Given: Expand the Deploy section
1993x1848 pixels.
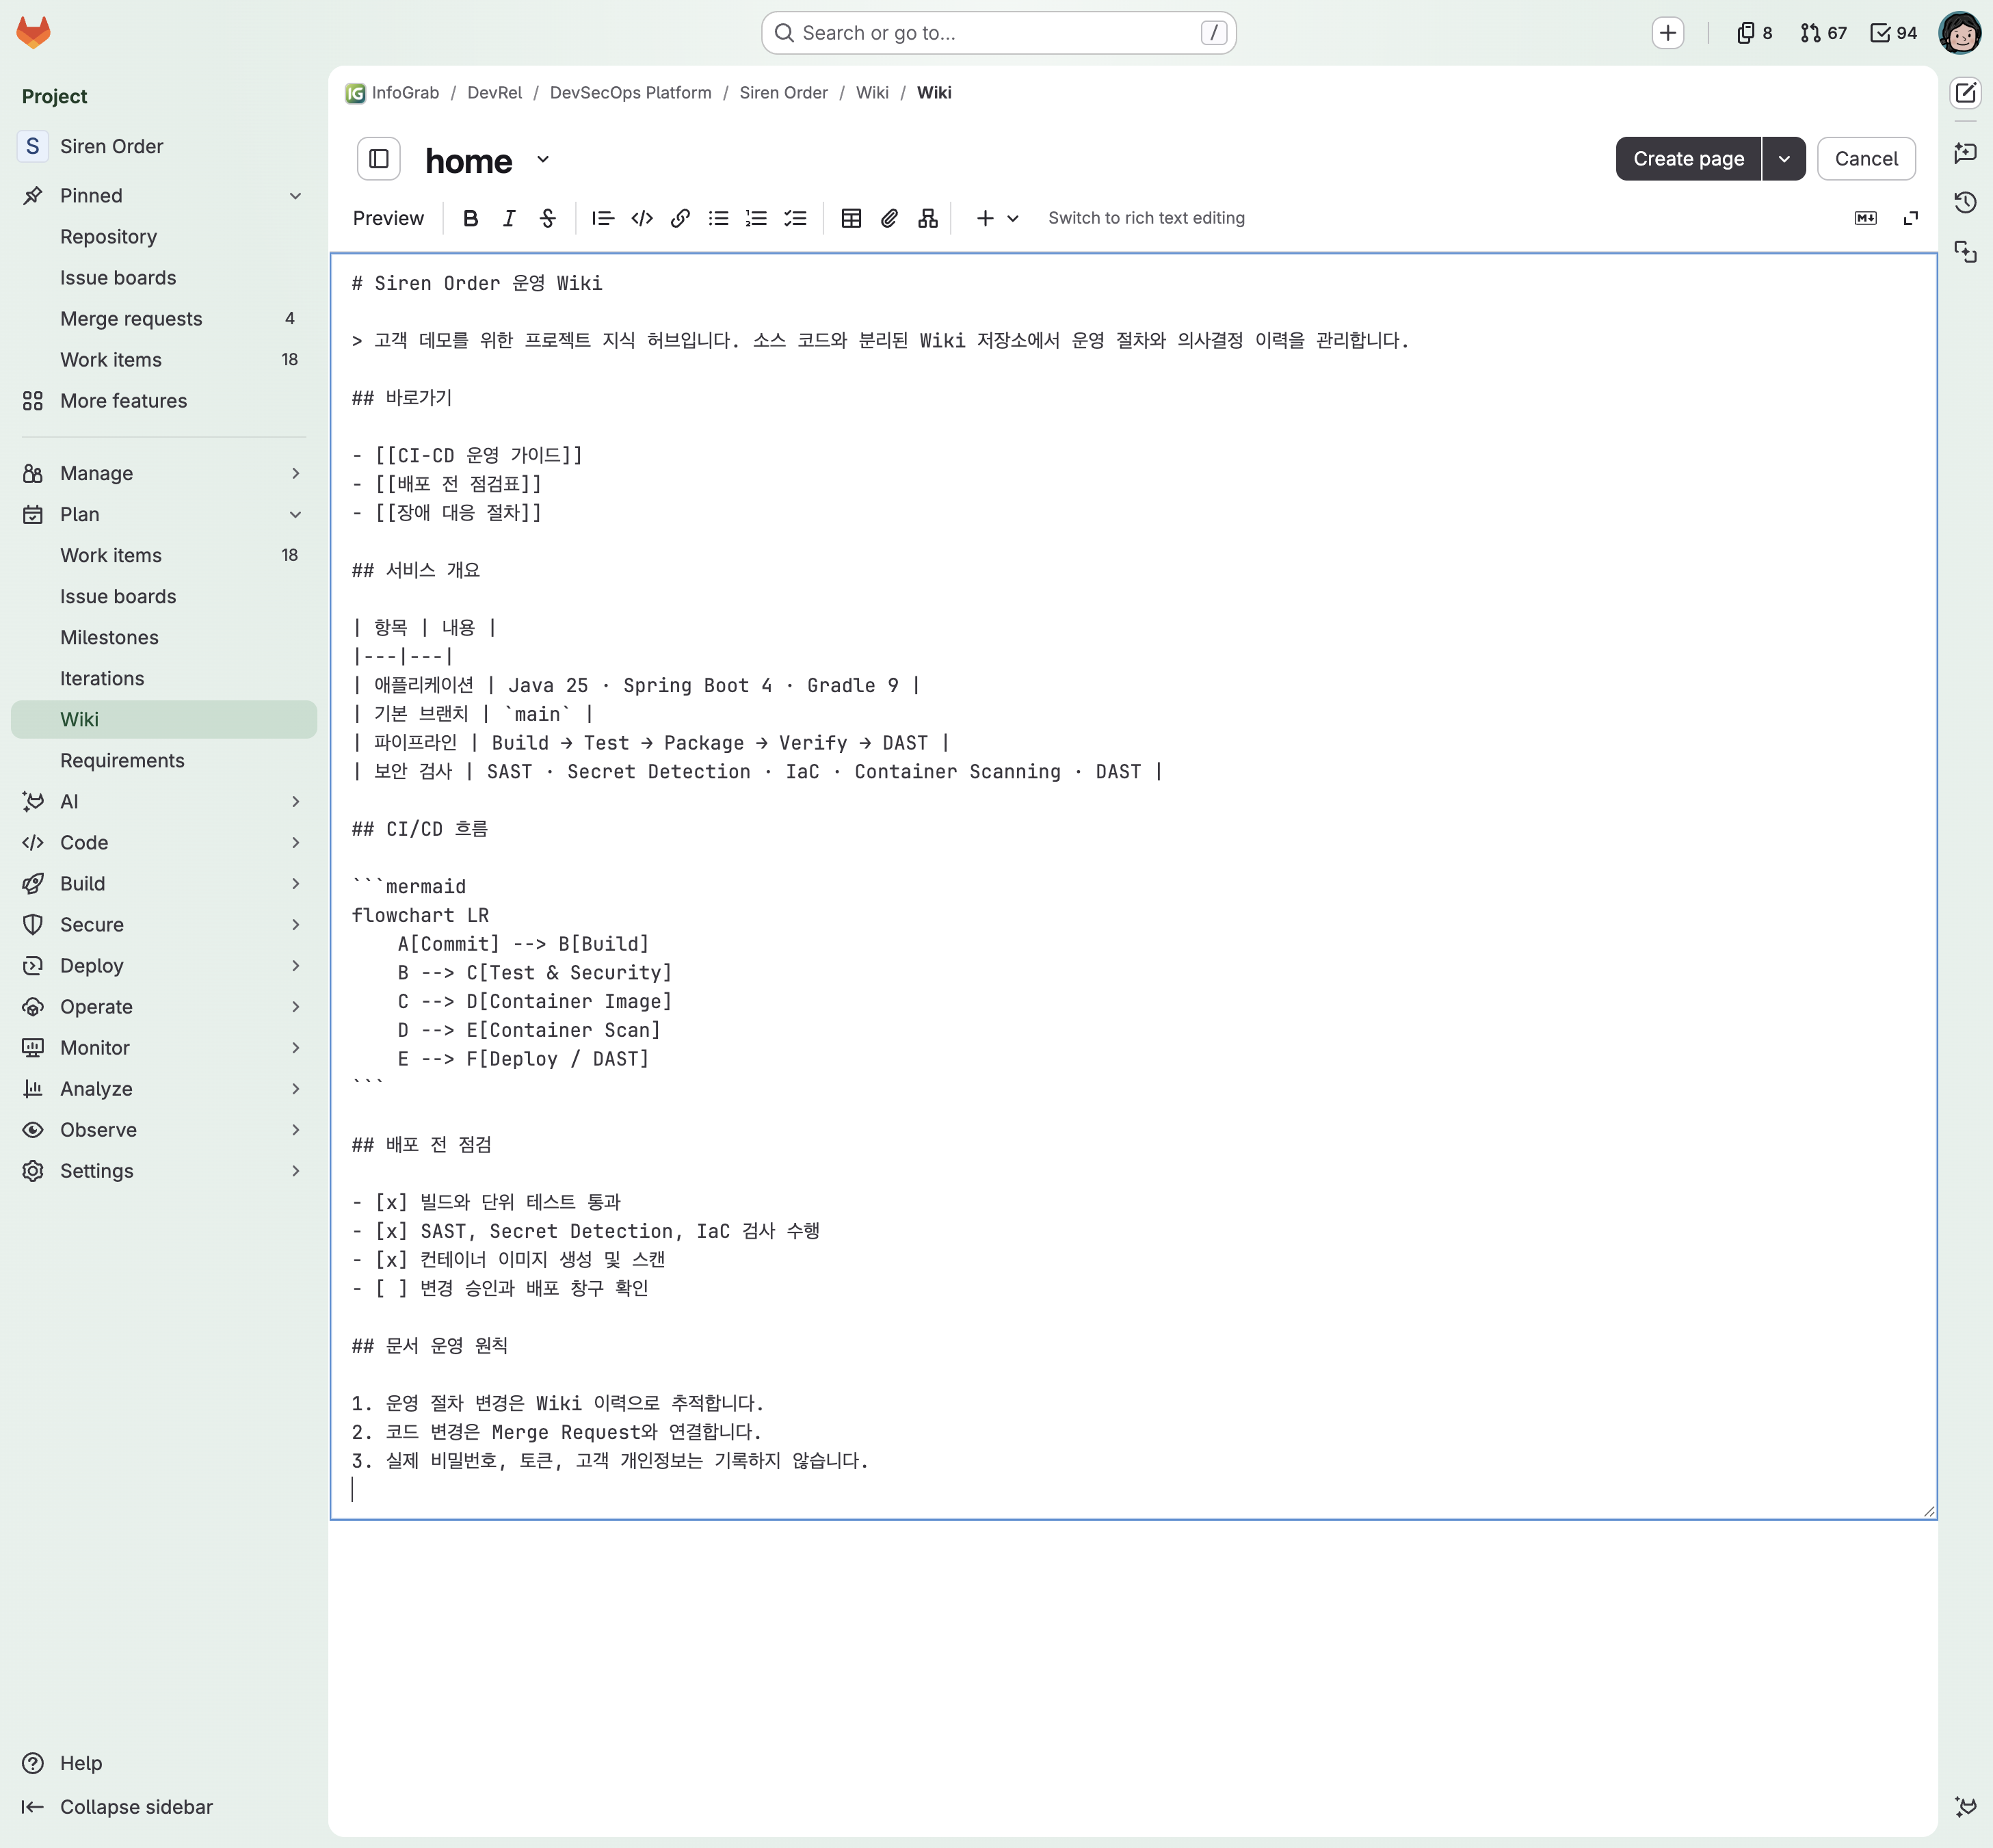Looking at the screenshot, I should 164,966.
